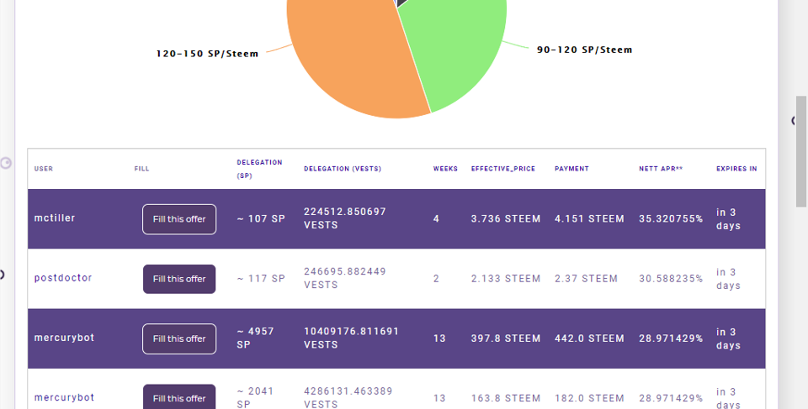The image size is (808, 409).
Task: Sort by DELEGATION (SP) column header
Action: [259, 169]
